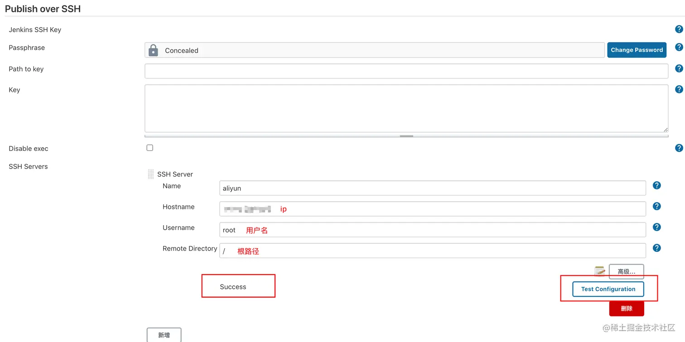Click the lock icon in Passphrase field

pyautogui.click(x=153, y=50)
